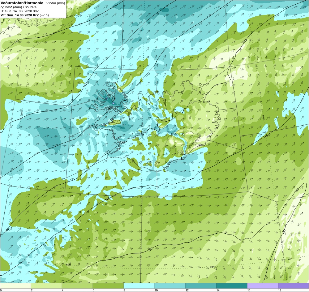Click the Veðurstofan/Harmonie title text

coord(22,3)
